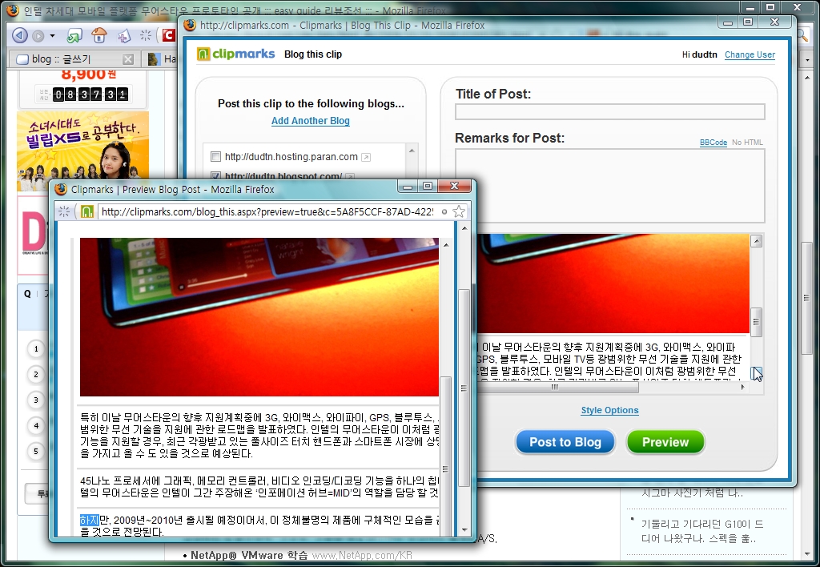Click the device photo in Preview window
Viewport: 820px width, 567px height.
[259, 317]
